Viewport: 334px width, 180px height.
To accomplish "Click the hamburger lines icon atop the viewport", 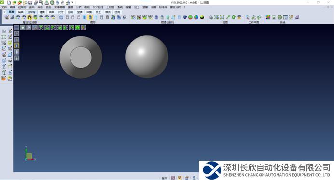I will [16, 27].
